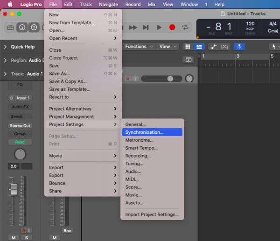Open the Edit menu in menu bar
This screenshot has height=241, width=280.
pyautogui.click(x=68, y=4)
